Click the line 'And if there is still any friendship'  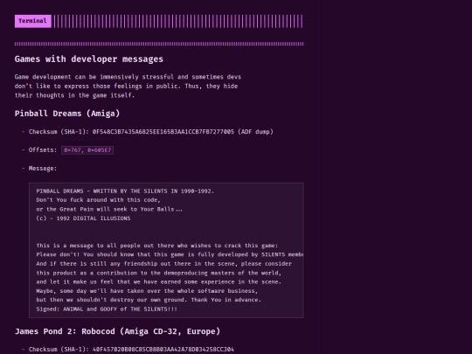[163, 263]
